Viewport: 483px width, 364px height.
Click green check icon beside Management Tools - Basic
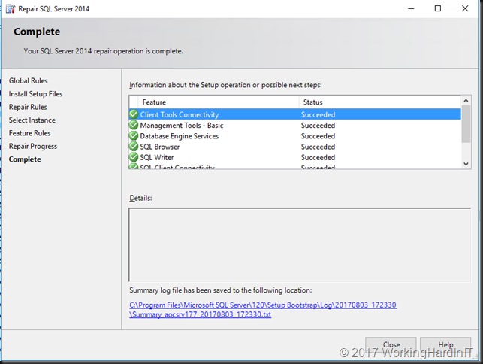pyautogui.click(x=134, y=125)
